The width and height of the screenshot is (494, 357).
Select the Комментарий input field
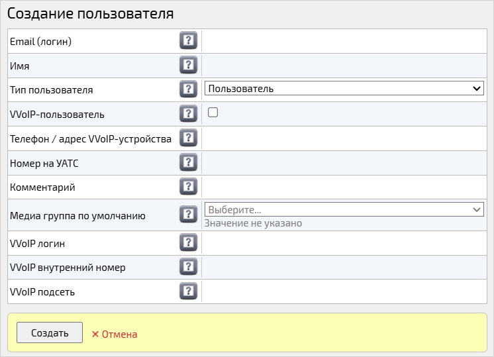[344, 187]
